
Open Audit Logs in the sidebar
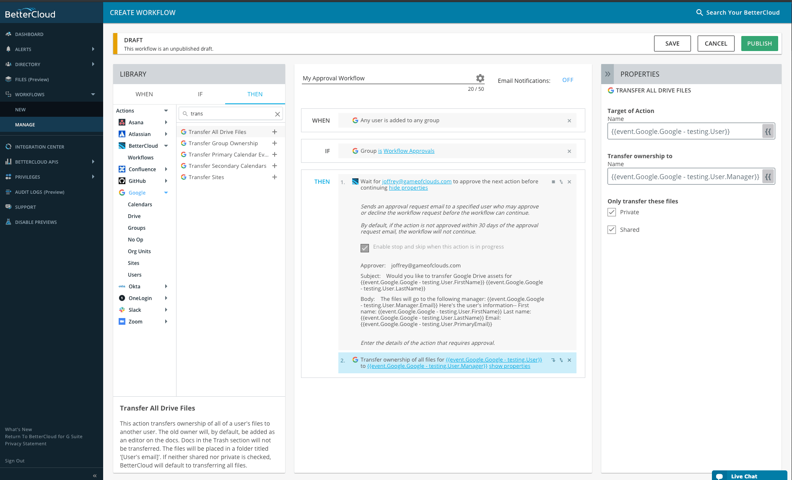pos(39,192)
